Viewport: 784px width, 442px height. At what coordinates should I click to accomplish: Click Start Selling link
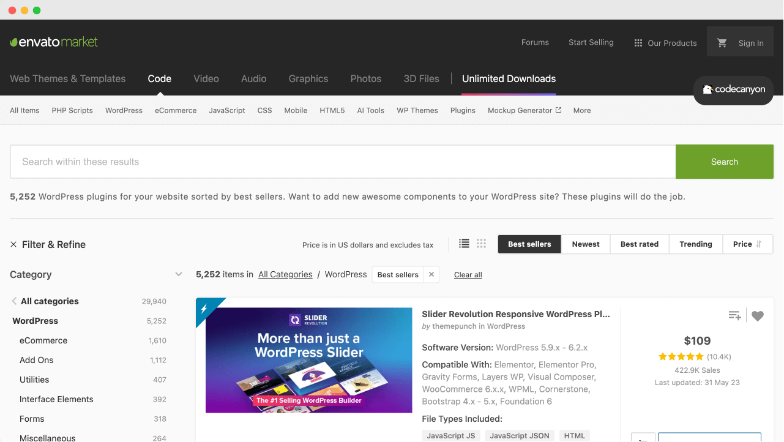[591, 43]
